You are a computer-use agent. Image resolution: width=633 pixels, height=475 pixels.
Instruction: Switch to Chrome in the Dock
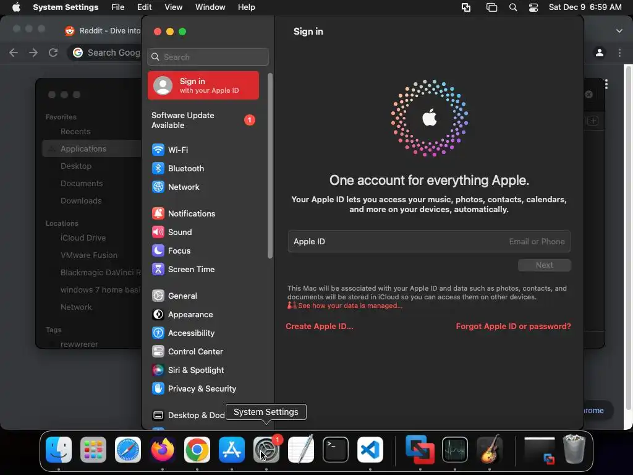pos(197,449)
